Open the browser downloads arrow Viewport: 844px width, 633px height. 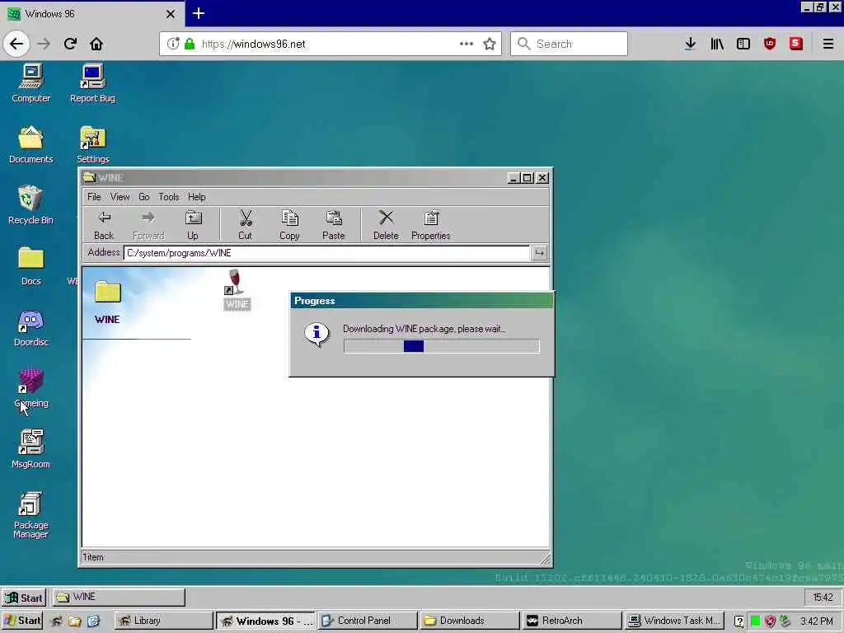690,44
